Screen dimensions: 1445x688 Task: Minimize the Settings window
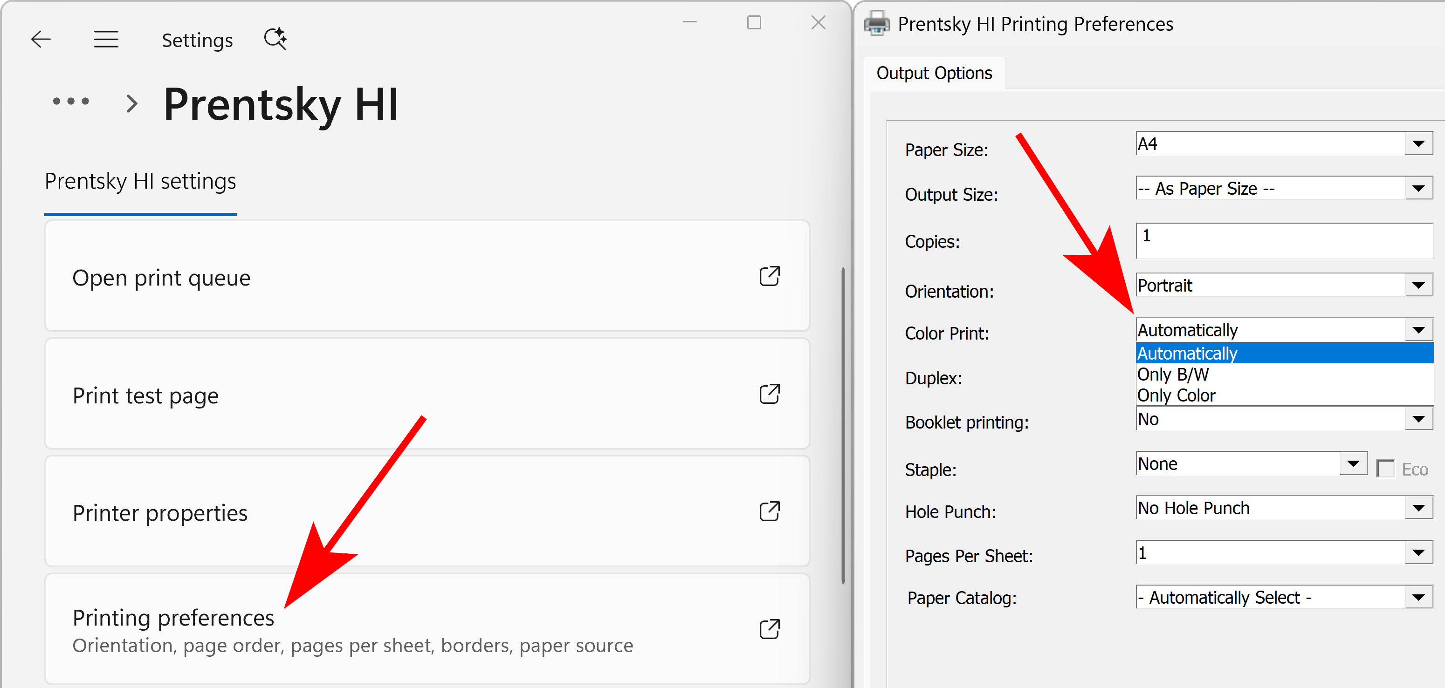tap(690, 22)
